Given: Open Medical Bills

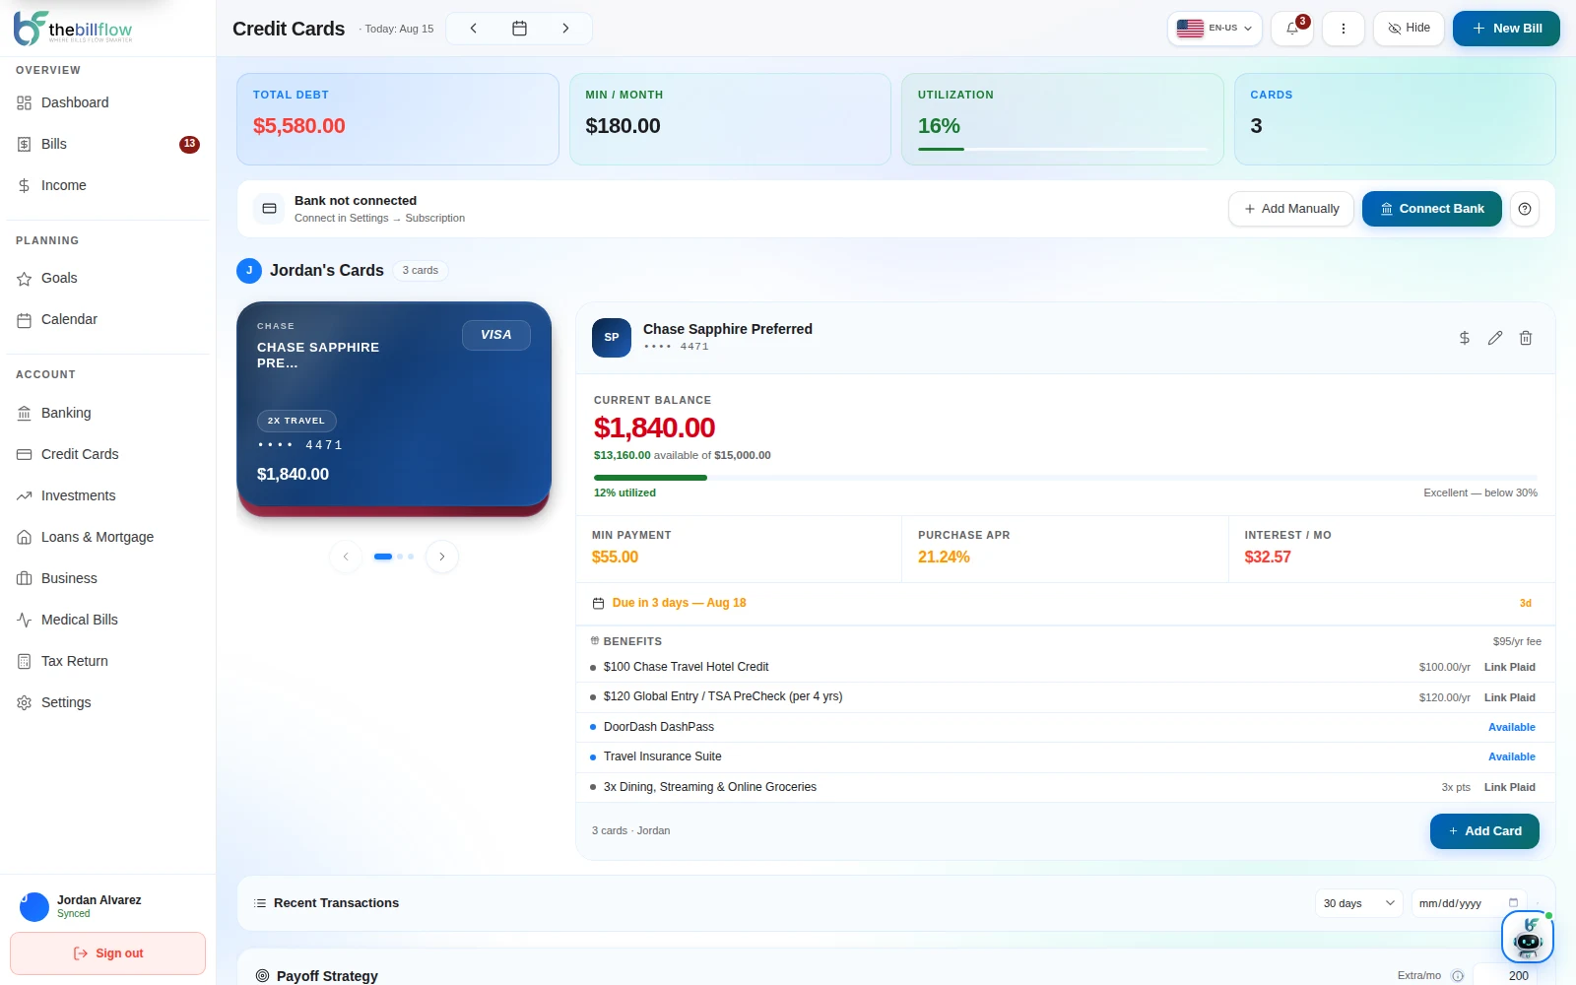Looking at the screenshot, I should point(108,620).
